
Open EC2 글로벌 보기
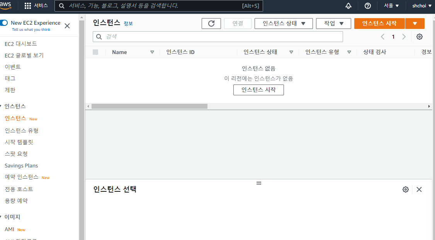coord(24,56)
